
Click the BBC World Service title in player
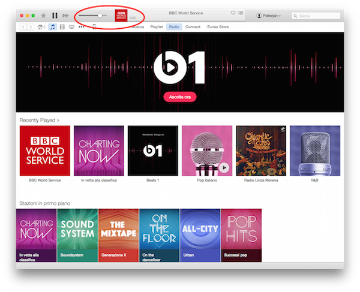tap(186, 13)
